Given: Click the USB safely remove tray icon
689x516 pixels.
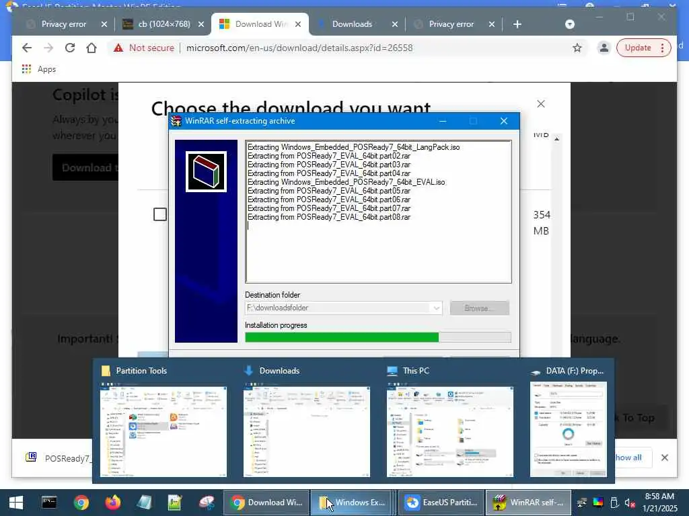Looking at the screenshot, I should pos(614,503).
